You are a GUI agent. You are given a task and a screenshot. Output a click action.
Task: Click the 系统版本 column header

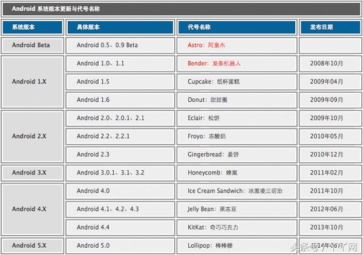pyautogui.click(x=33, y=27)
